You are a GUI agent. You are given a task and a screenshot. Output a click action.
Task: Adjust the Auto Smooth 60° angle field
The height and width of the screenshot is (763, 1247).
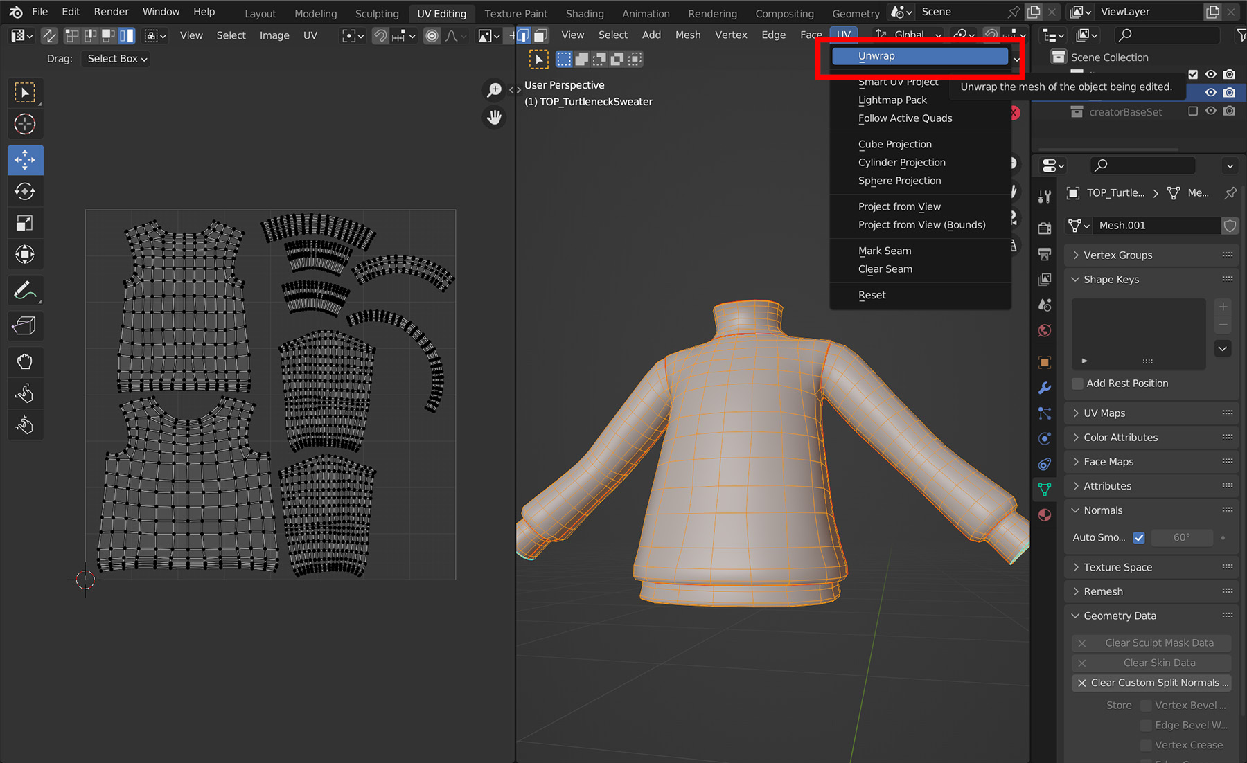pyautogui.click(x=1181, y=537)
